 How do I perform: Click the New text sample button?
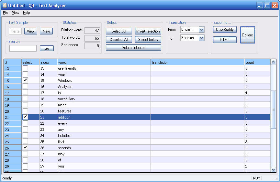point(46,31)
